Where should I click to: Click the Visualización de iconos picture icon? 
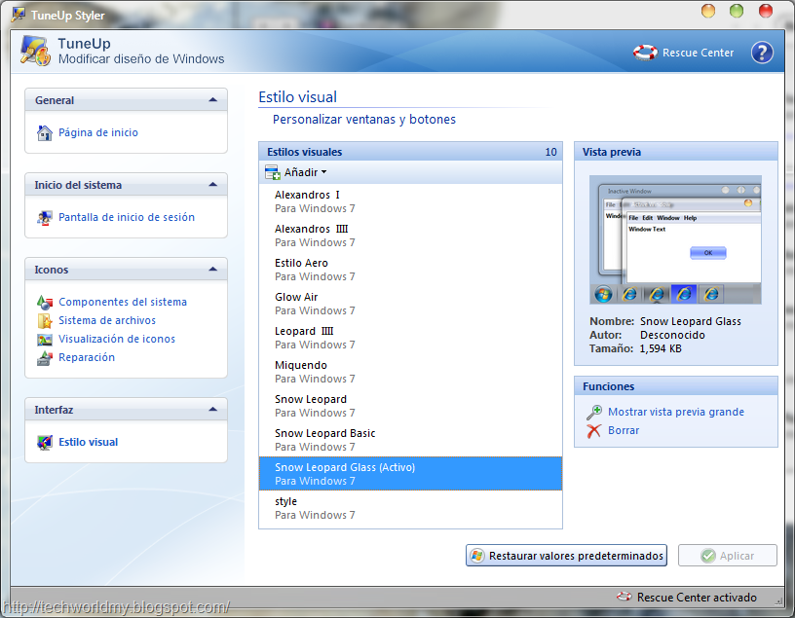45,340
